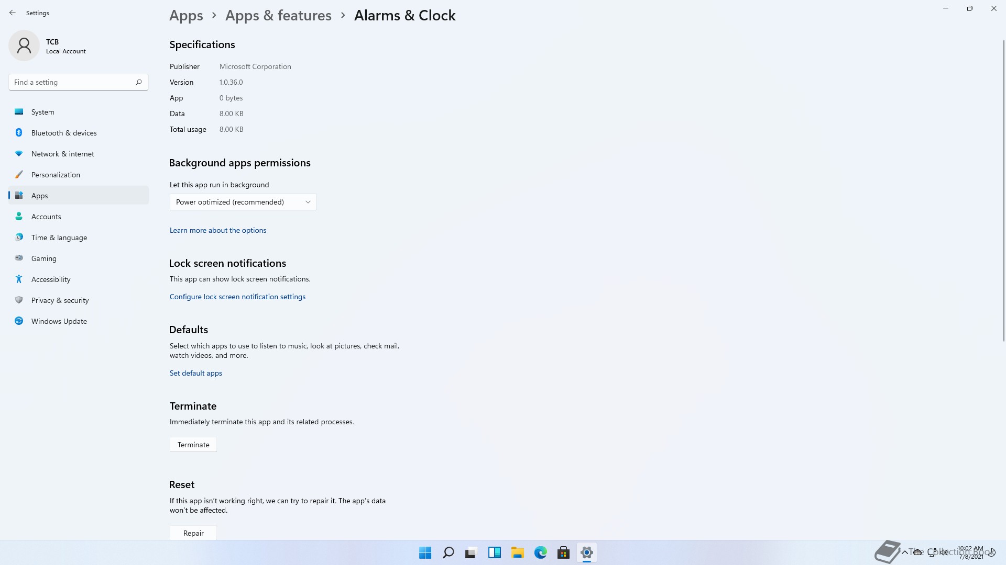Screen dimensions: 1006x565
Task: Click the Bluetooth sidebar icon
Action: coord(19,133)
